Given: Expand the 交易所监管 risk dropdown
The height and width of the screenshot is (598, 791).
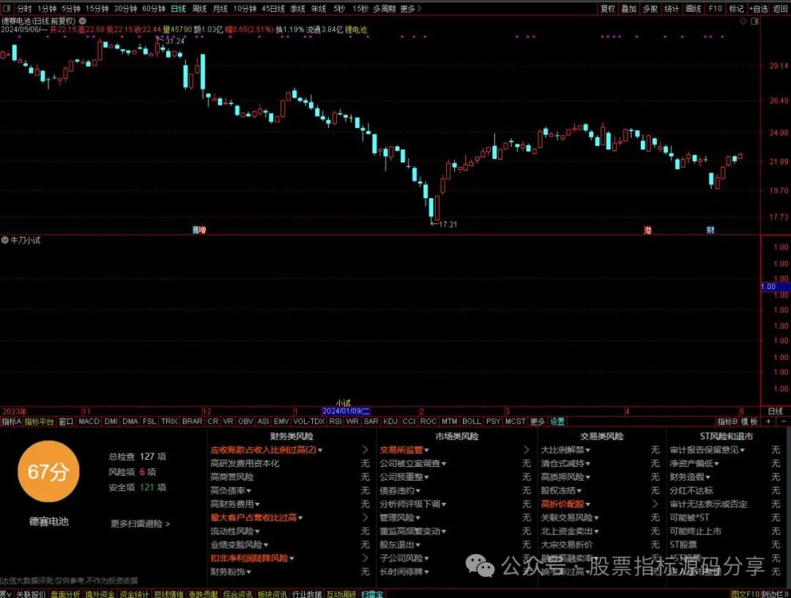Looking at the screenshot, I should (x=404, y=449).
